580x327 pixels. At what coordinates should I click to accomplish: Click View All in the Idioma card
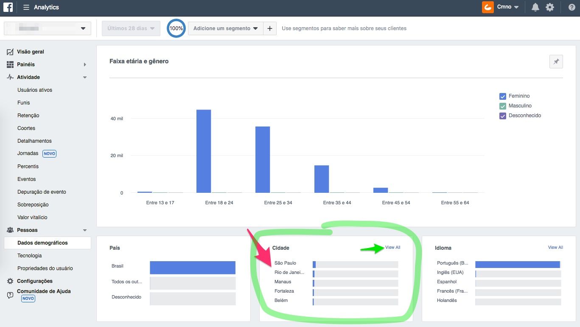(x=555, y=248)
